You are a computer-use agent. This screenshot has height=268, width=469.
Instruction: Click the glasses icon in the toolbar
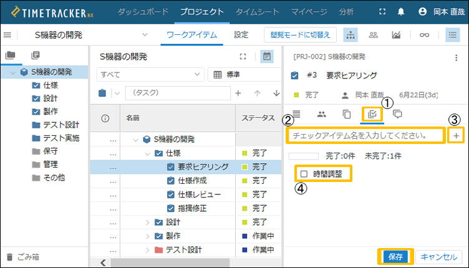[424, 35]
